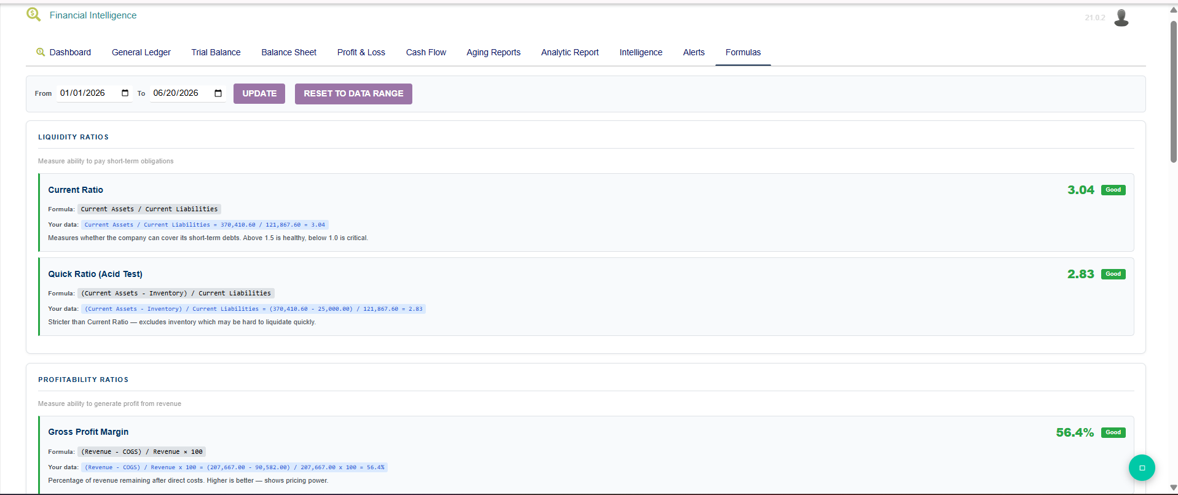Click the scrollbar down arrow
The width and height of the screenshot is (1178, 495).
[1173, 488]
